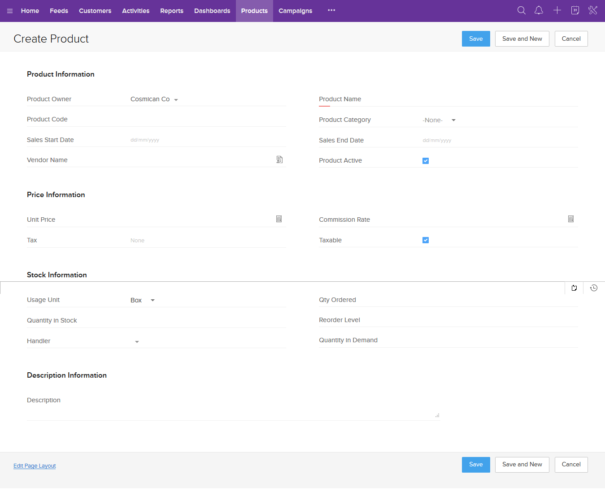Open the Product Category dropdown

439,120
